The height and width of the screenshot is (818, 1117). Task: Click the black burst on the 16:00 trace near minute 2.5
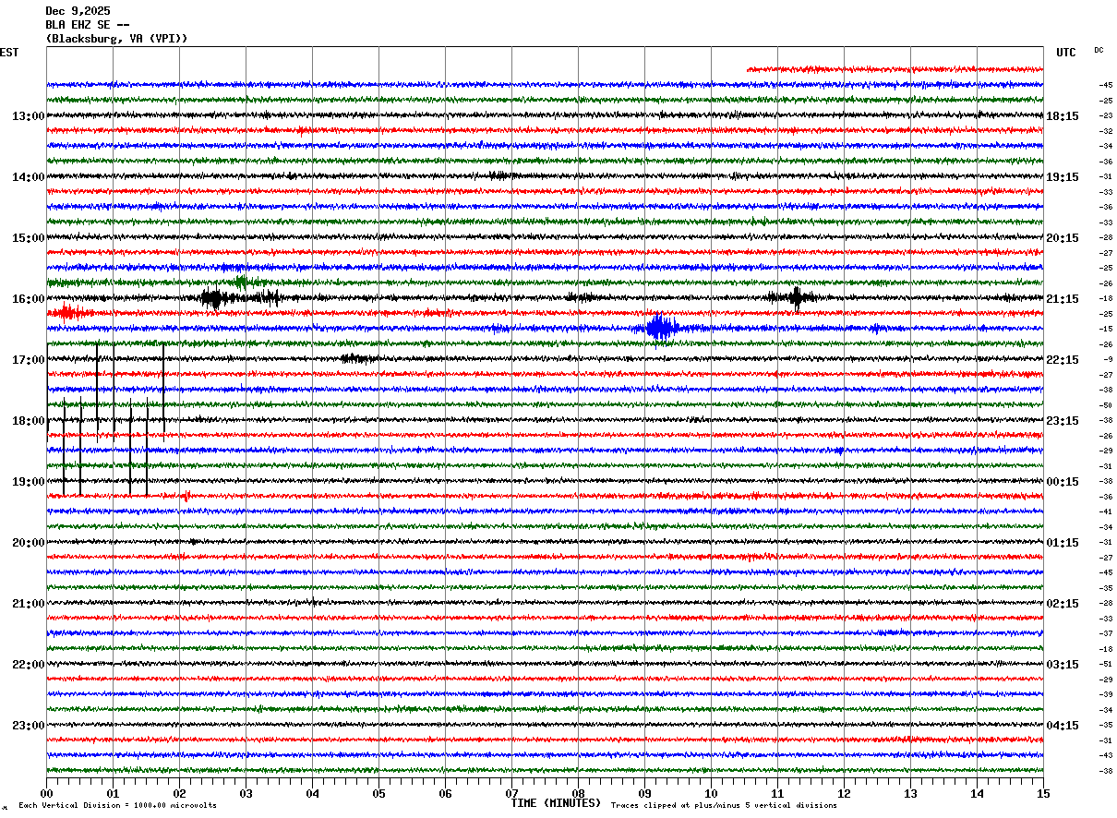click(x=214, y=298)
